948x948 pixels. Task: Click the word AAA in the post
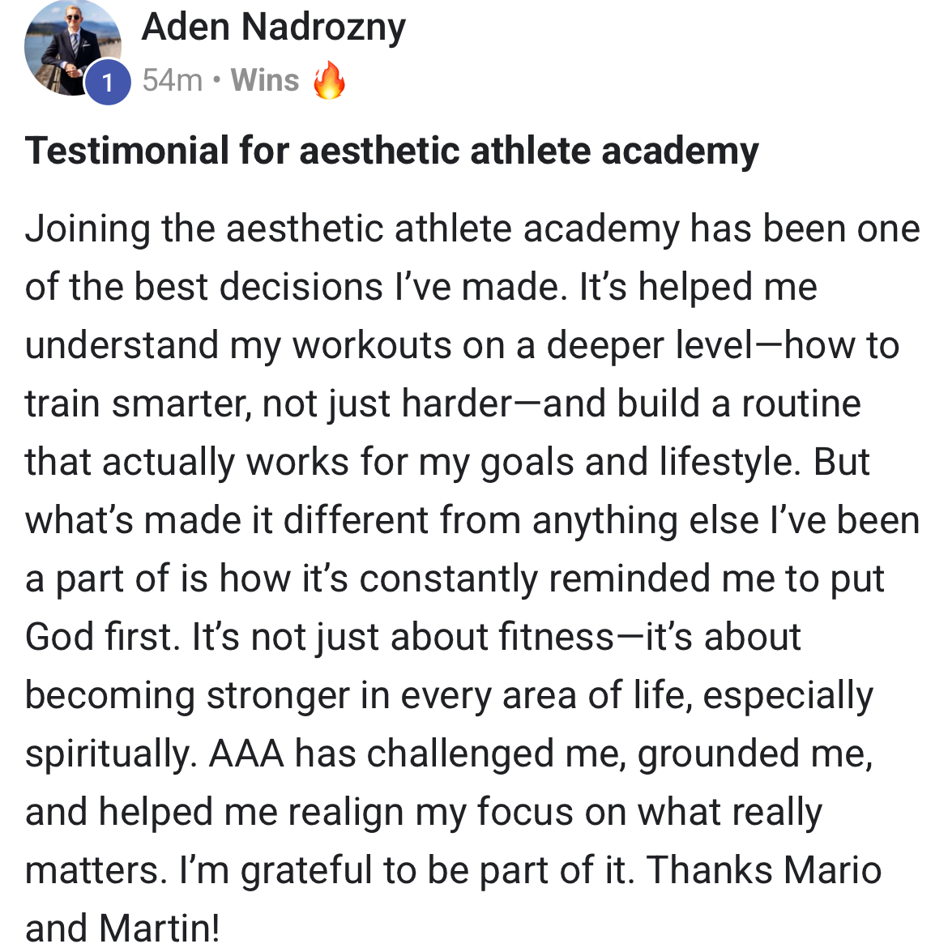(246, 754)
